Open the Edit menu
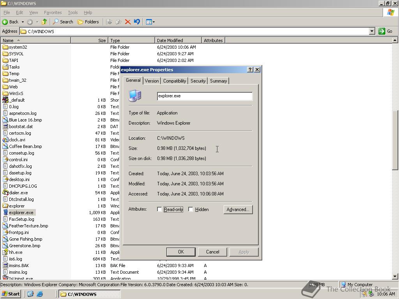Image resolution: width=399 pixels, height=299 pixels. click(x=19, y=12)
